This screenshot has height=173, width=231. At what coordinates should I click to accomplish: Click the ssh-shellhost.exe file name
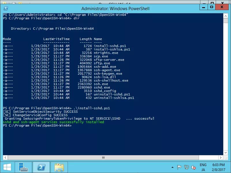point(111,80)
